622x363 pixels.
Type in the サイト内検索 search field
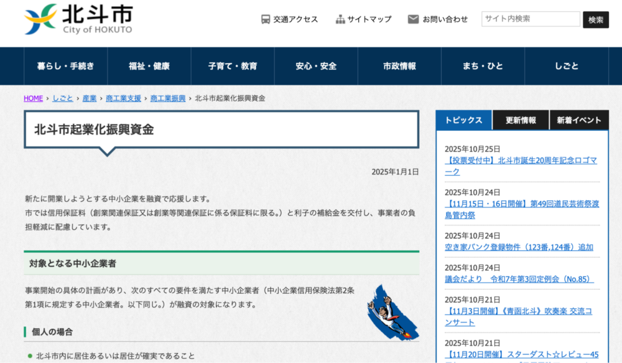(x=530, y=19)
